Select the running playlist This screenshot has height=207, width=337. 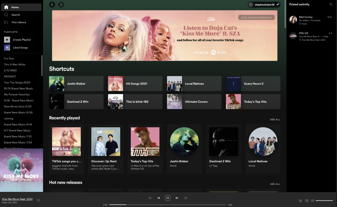click(x=9, y=119)
